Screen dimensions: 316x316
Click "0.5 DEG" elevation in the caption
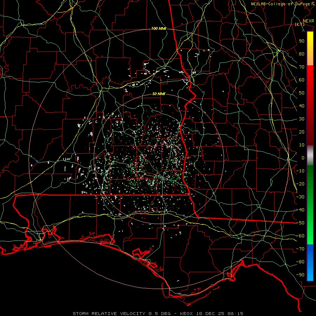point(160,314)
